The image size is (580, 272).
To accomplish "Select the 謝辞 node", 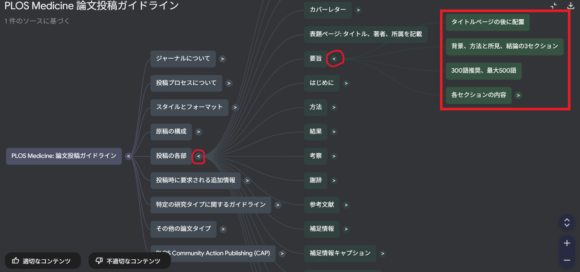I will (x=316, y=180).
